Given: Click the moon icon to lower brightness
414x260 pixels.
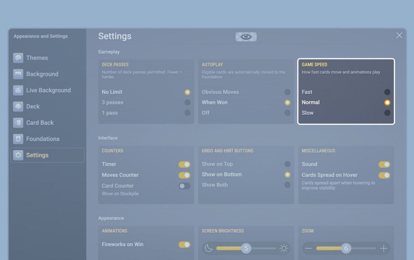Looking at the screenshot, I should (209, 248).
